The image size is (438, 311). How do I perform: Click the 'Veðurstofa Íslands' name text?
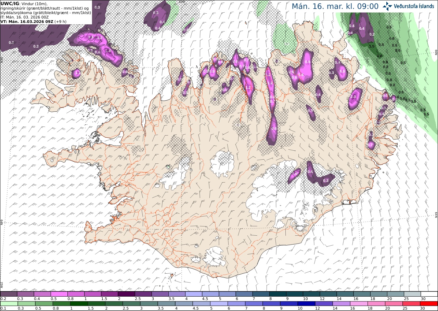414,6
